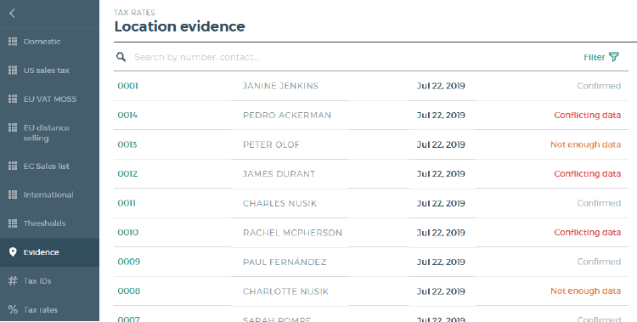Click the Evidence location pin icon
The width and height of the screenshot is (637, 322).
(x=13, y=252)
